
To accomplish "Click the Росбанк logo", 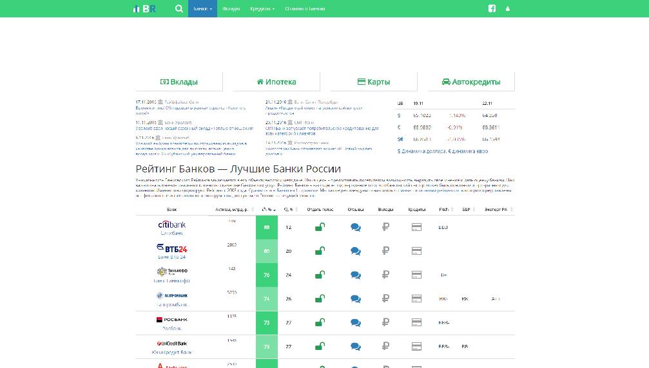I will tap(172, 319).
